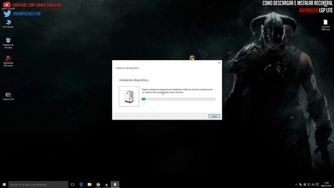Select the recentral file on desktop

[326, 25]
